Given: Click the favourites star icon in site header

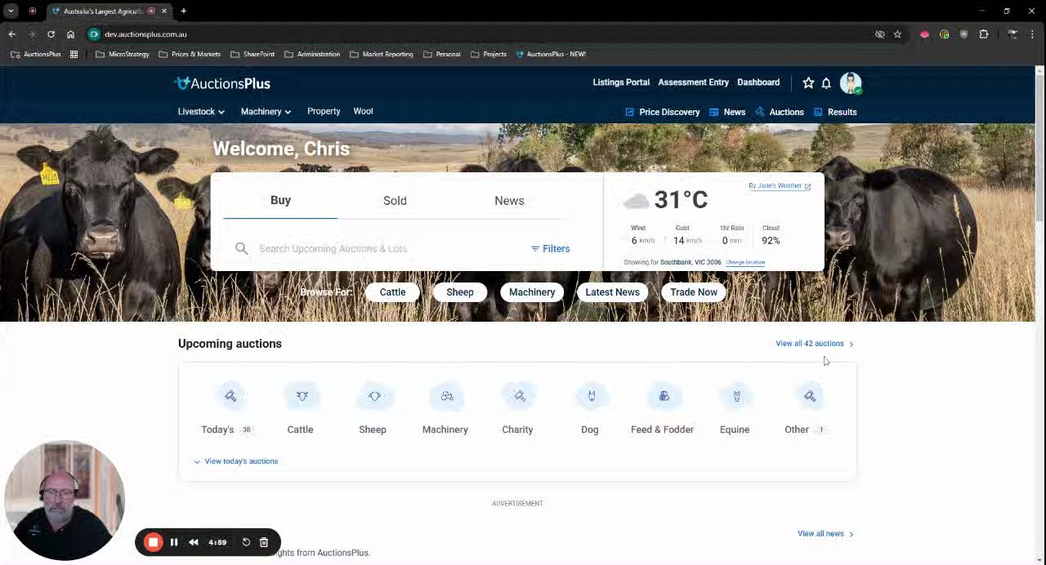Looking at the screenshot, I should 808,83.
